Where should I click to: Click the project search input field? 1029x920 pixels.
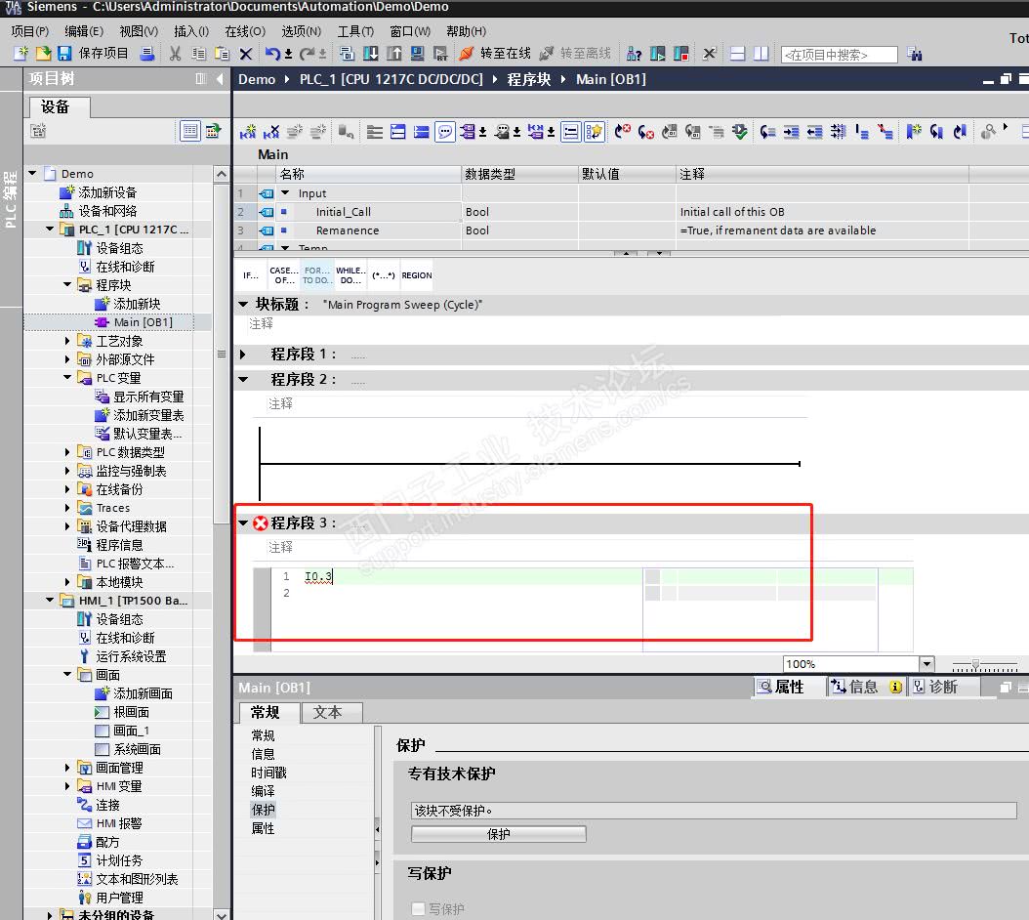[x=839, y=55]
